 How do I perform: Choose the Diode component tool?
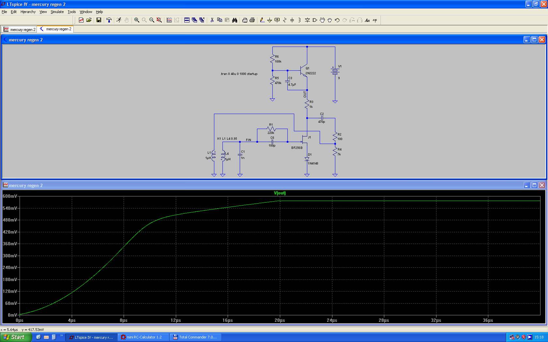[x=307, y=20]
